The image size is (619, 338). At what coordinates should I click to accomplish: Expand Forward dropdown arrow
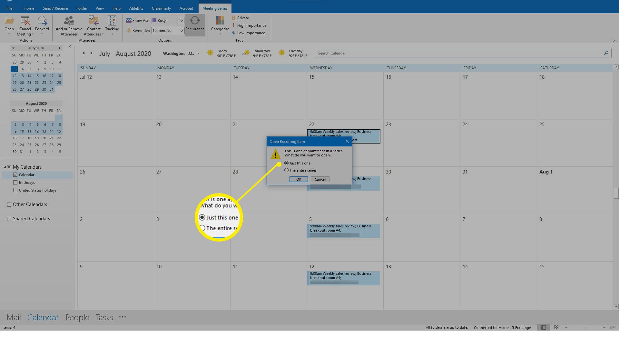click(42, 34)
